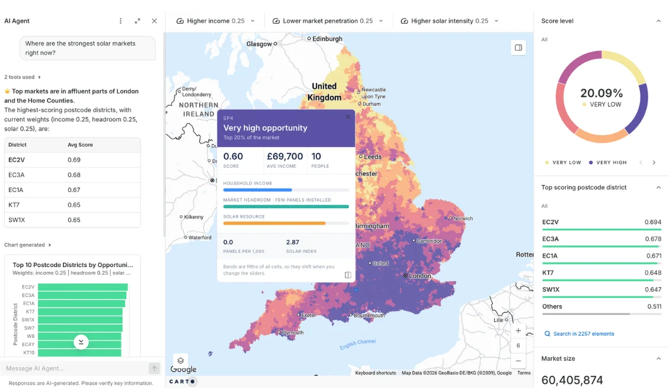This screenshot has width=669, height=390.
Task: Click the Lower market penetration gauge icon
Action: 276,21
